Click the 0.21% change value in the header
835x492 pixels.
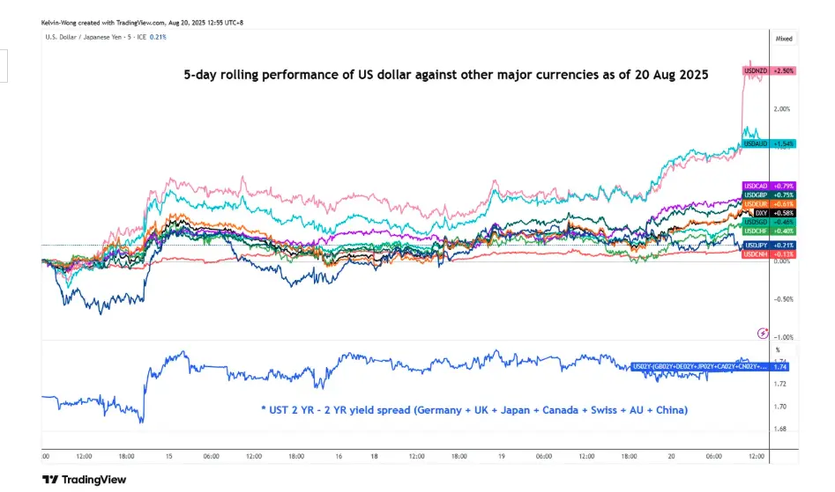(x=159, y=37)
